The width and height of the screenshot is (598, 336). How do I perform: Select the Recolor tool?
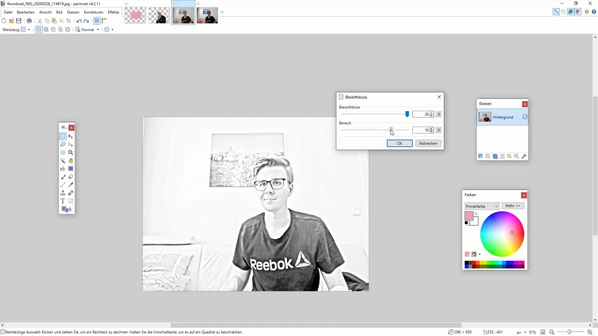pos(71,193)
